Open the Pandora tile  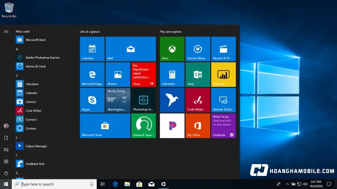pyautogui.click(x=172, y=126)
